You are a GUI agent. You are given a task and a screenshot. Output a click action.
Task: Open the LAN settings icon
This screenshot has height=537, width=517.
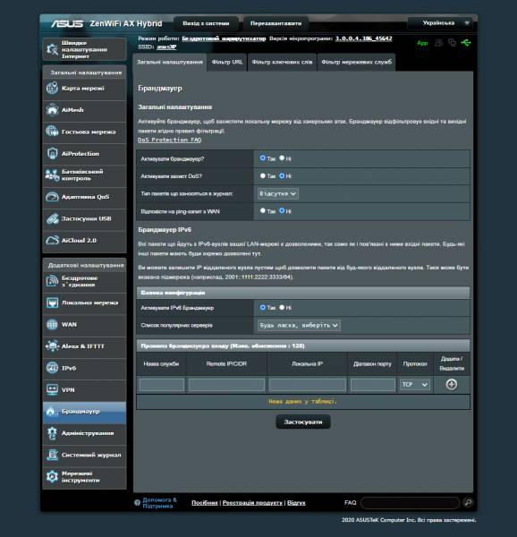click(x=52, y=303)
